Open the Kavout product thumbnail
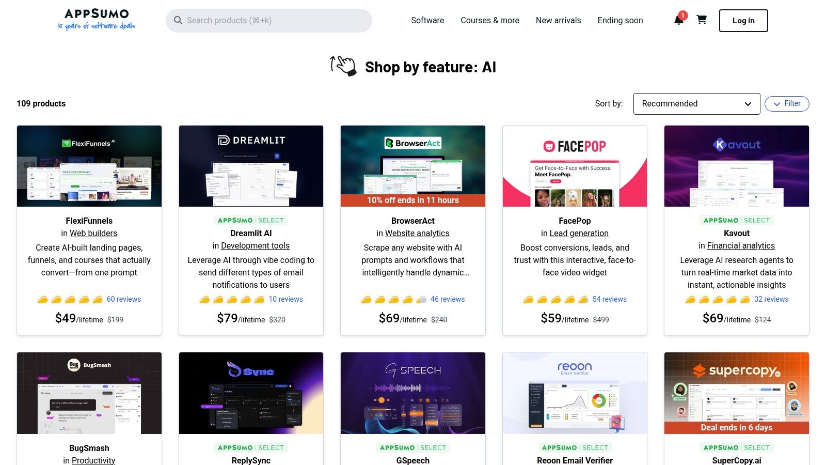The height and width of the screenshot is (465, 826). pos(737,166)
